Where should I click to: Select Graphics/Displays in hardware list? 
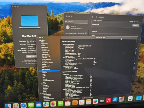click(48, 63)
